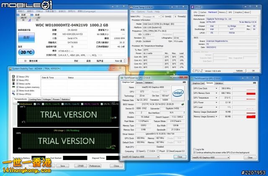Expand the GPU Core Clock sensor dropdown
Image resolution: width=268 pixels, height=176 pixels.
[217, 88]
